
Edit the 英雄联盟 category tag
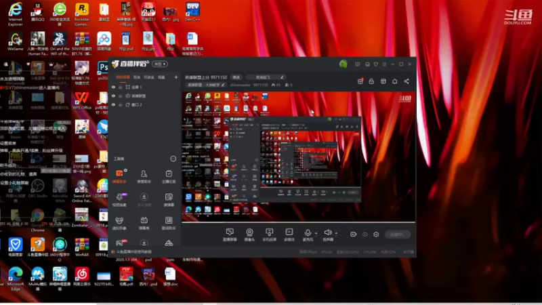[205, 85]
